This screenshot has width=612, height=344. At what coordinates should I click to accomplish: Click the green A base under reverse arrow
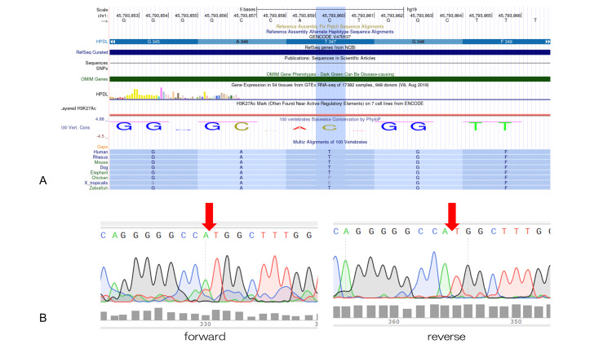click(445, 232)
